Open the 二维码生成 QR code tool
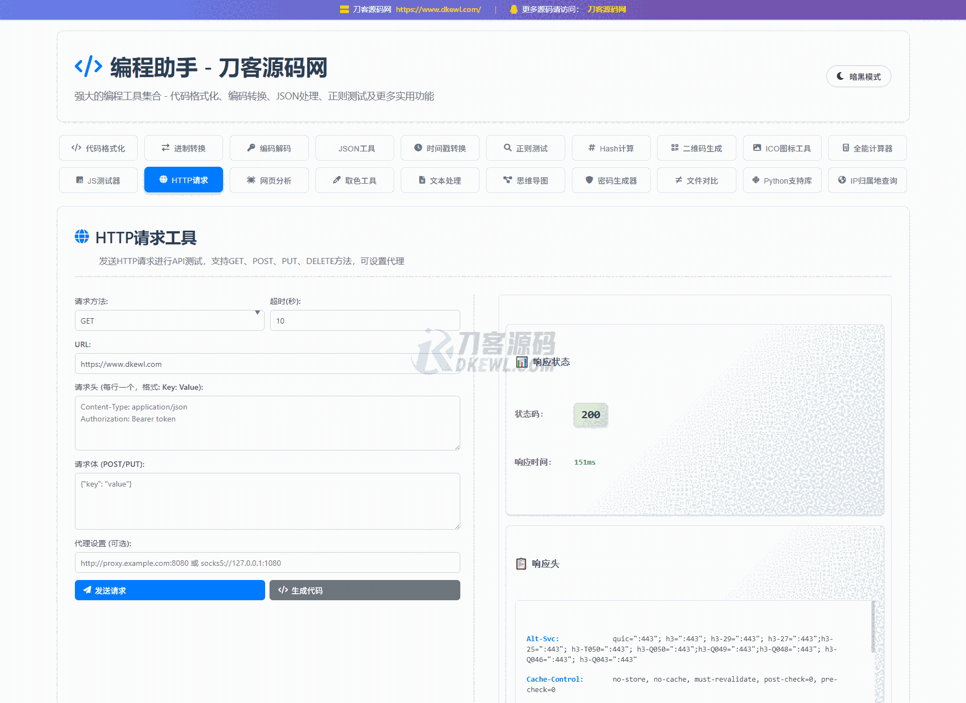The width and height of the screenshot is (966, 703). pyautogui.click(x=696, y=148)
